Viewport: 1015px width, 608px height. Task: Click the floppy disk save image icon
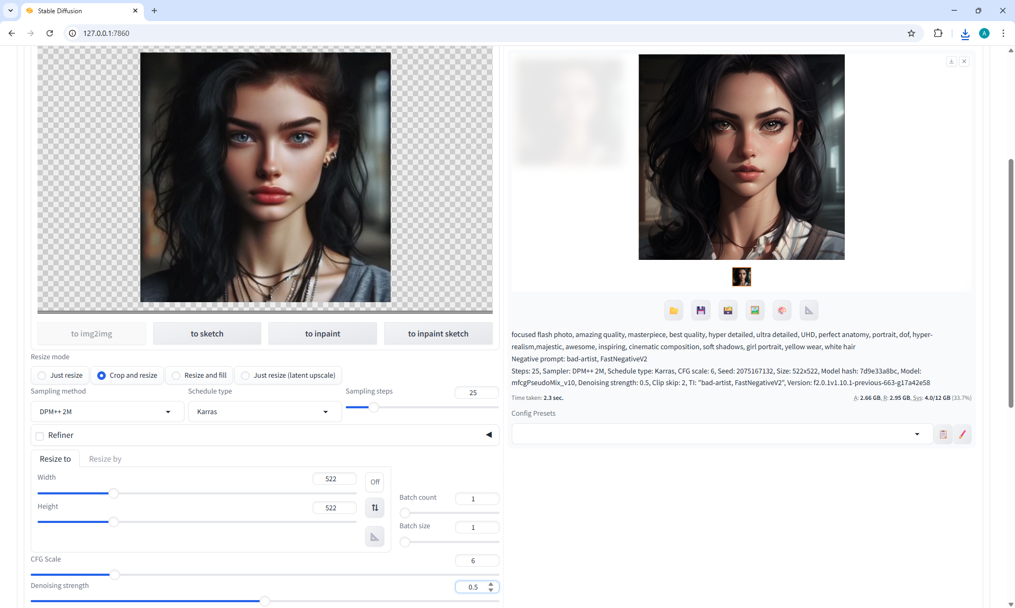[700, 311]
